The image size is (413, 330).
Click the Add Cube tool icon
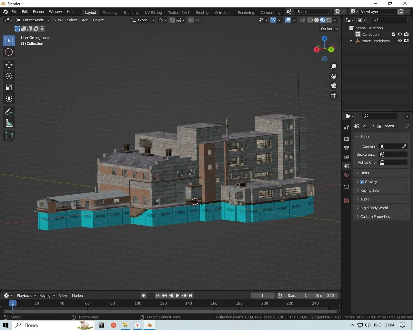click(x=9, y=136)
